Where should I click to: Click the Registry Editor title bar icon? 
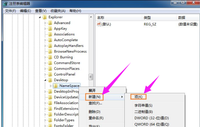[5, 4]
